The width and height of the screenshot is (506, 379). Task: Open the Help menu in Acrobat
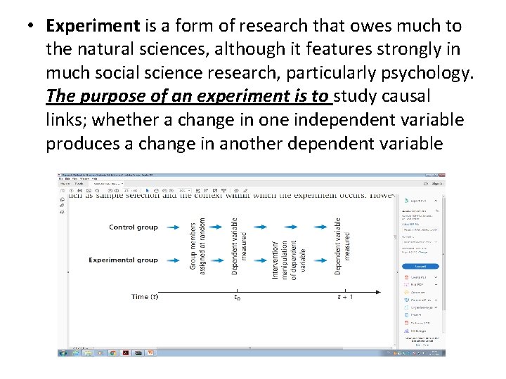point(94,178)
